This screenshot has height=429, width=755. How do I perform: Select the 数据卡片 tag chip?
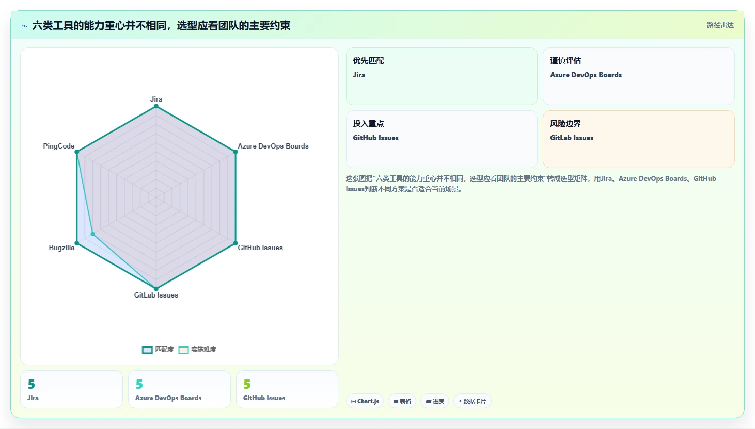coord(473,401)
